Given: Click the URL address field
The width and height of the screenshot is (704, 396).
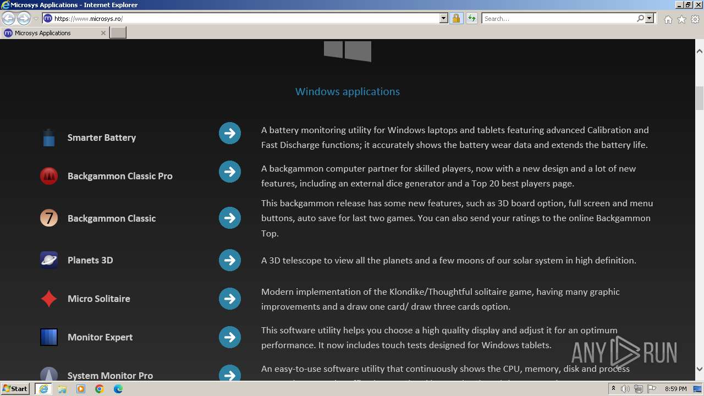Looking at the screenshot, I should pyautogui.click(x=245, y=18).
